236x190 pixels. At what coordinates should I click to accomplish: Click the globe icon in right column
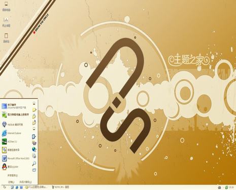(34, 149)
